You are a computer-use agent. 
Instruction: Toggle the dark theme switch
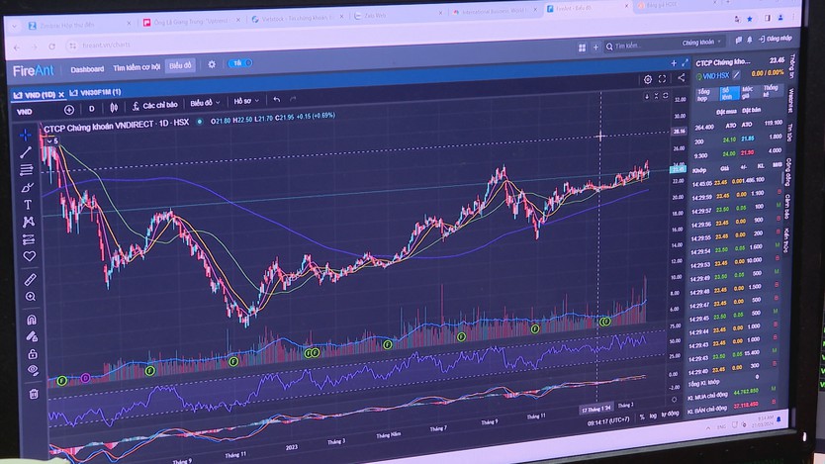coord(240,63)
